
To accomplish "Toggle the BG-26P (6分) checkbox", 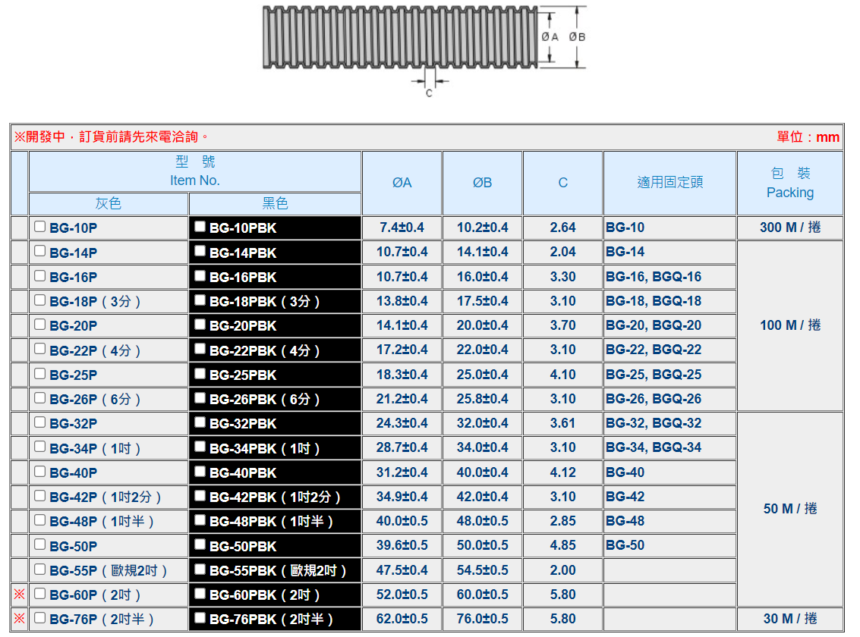I will tap(40, 398).
